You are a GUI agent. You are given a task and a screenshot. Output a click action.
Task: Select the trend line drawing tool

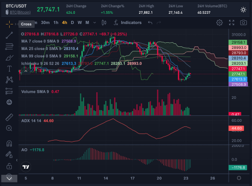point(9,35)
